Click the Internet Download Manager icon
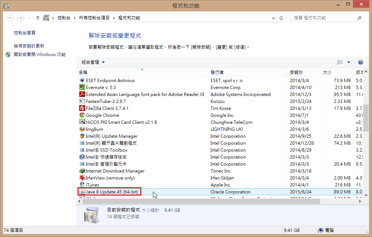This screenshot has height=237, width=372. [82, 171]
